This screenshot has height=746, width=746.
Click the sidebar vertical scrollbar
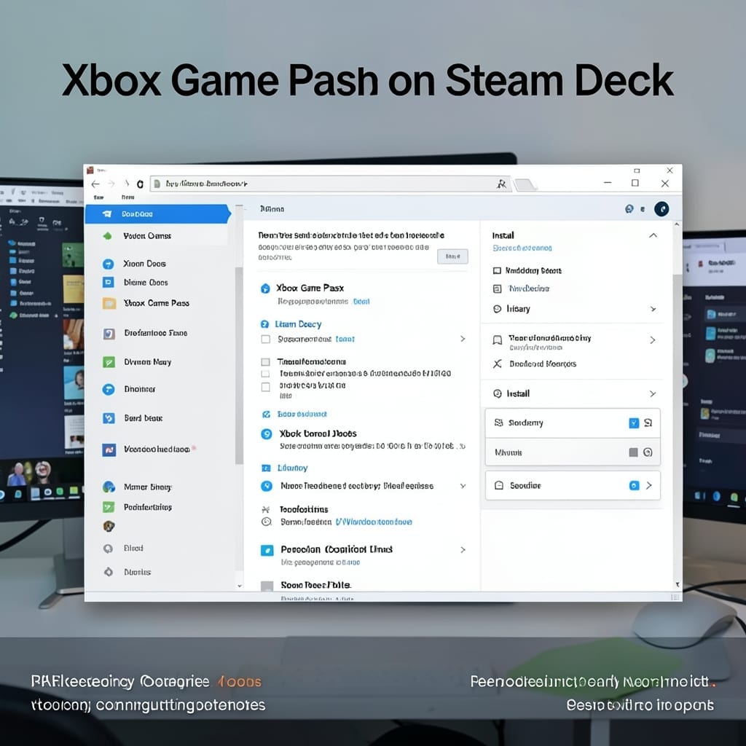click(x=239, y=366)
